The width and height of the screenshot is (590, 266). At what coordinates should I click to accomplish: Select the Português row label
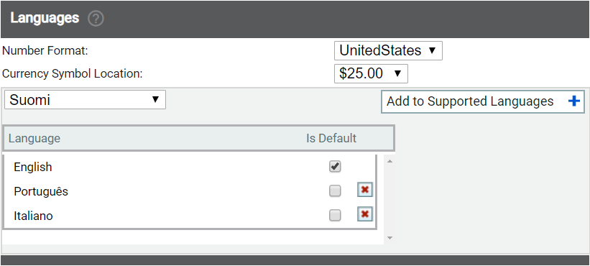(x=41, y=191)
